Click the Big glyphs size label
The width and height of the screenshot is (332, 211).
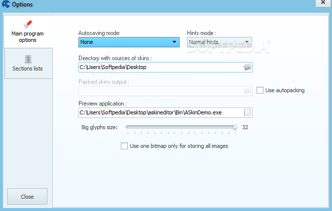point(99,127)
